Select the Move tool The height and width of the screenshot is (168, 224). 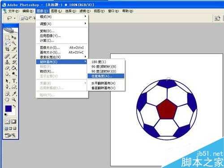(14, 37)
